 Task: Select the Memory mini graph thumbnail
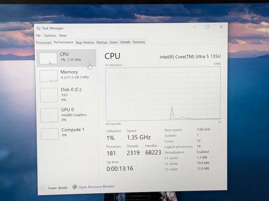[48, 76]
